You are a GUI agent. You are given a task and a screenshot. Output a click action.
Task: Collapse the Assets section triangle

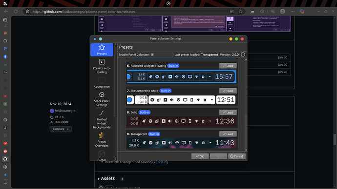99,179
